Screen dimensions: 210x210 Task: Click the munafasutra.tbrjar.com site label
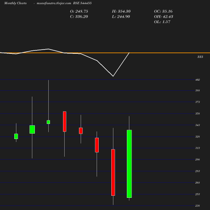point(54,3)
